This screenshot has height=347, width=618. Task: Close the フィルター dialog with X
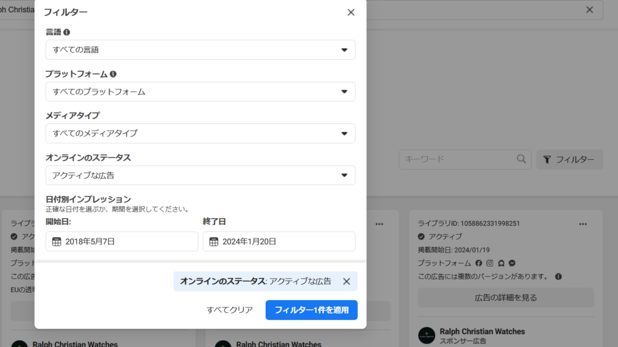coord(351,12)
